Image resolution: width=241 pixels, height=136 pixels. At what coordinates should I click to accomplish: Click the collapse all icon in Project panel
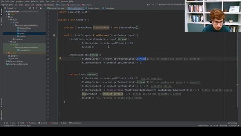pos(37,8)
